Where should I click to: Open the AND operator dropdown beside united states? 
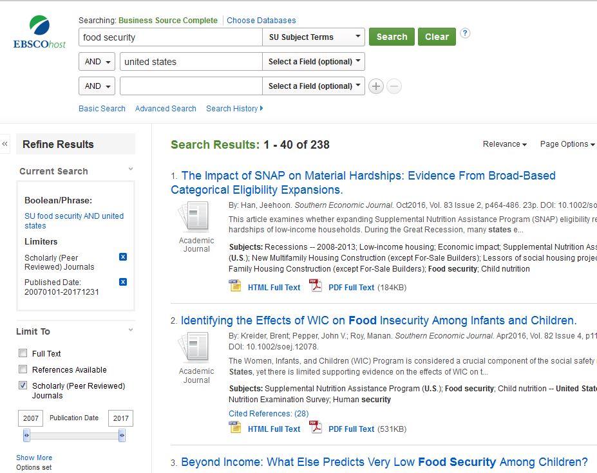pos(97,62)
